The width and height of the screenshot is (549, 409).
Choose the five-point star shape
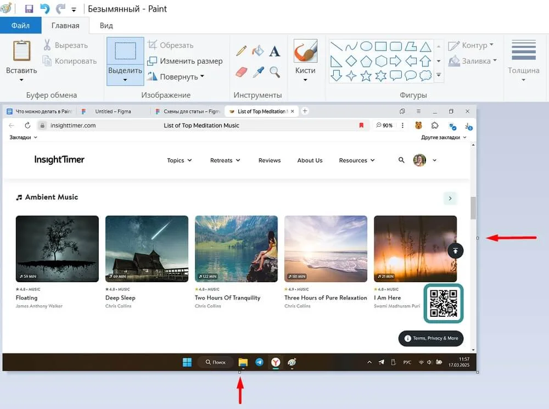(366, 76)
